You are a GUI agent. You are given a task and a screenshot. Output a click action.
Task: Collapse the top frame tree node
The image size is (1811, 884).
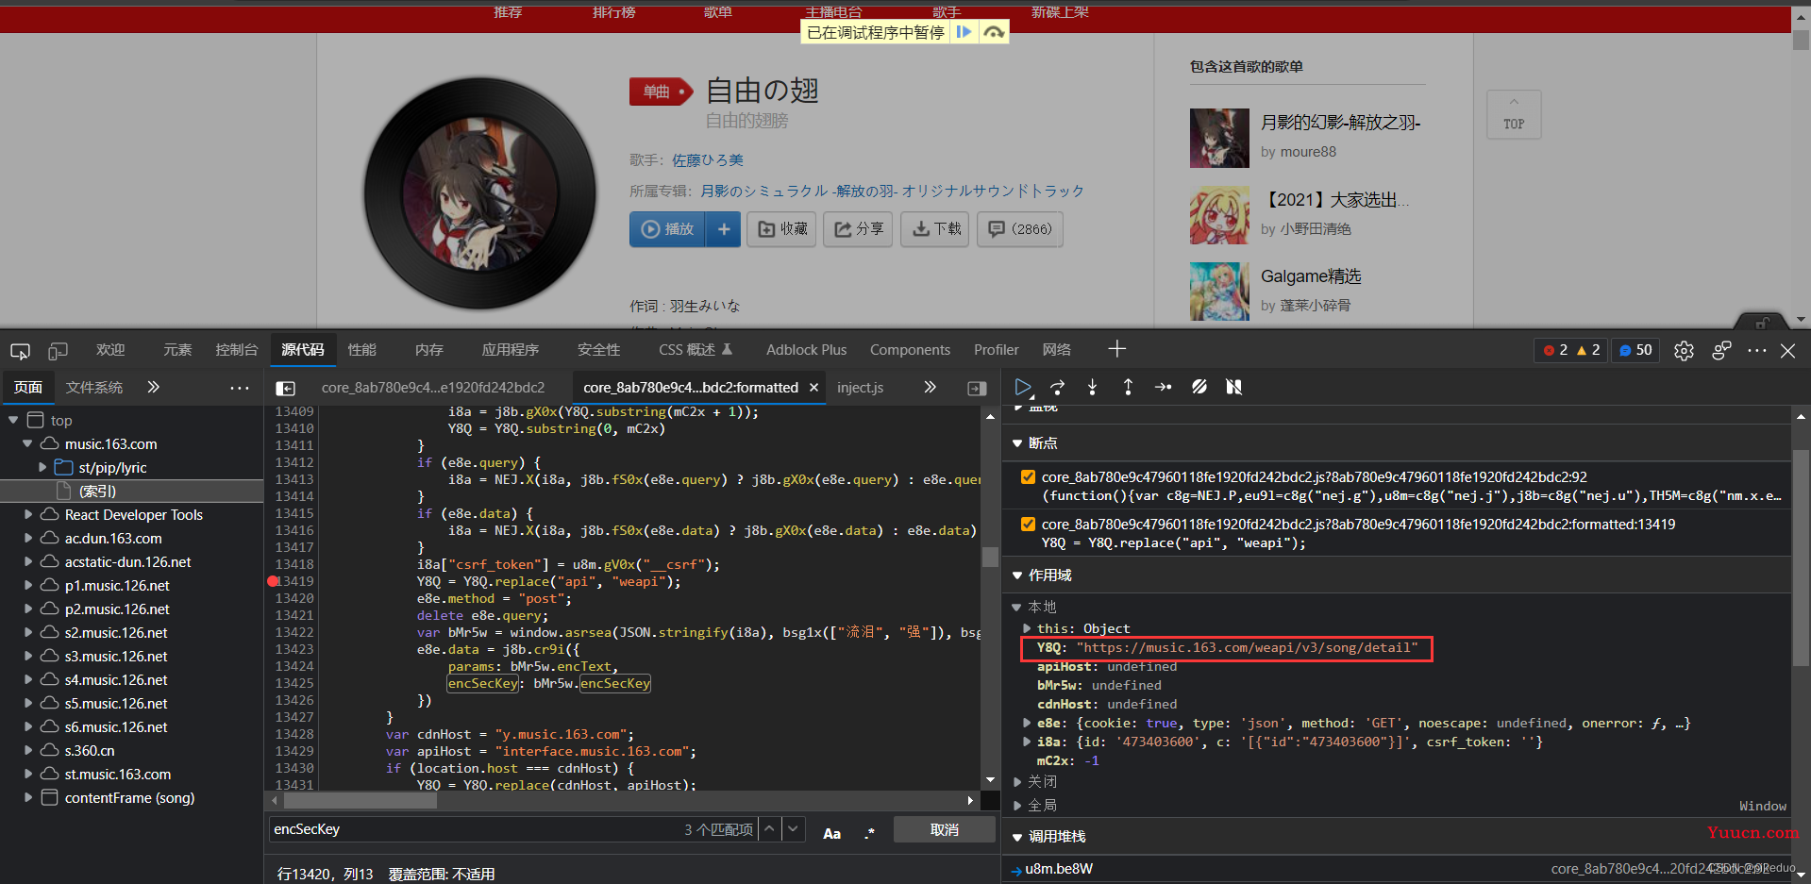click(x=13, y=420)
